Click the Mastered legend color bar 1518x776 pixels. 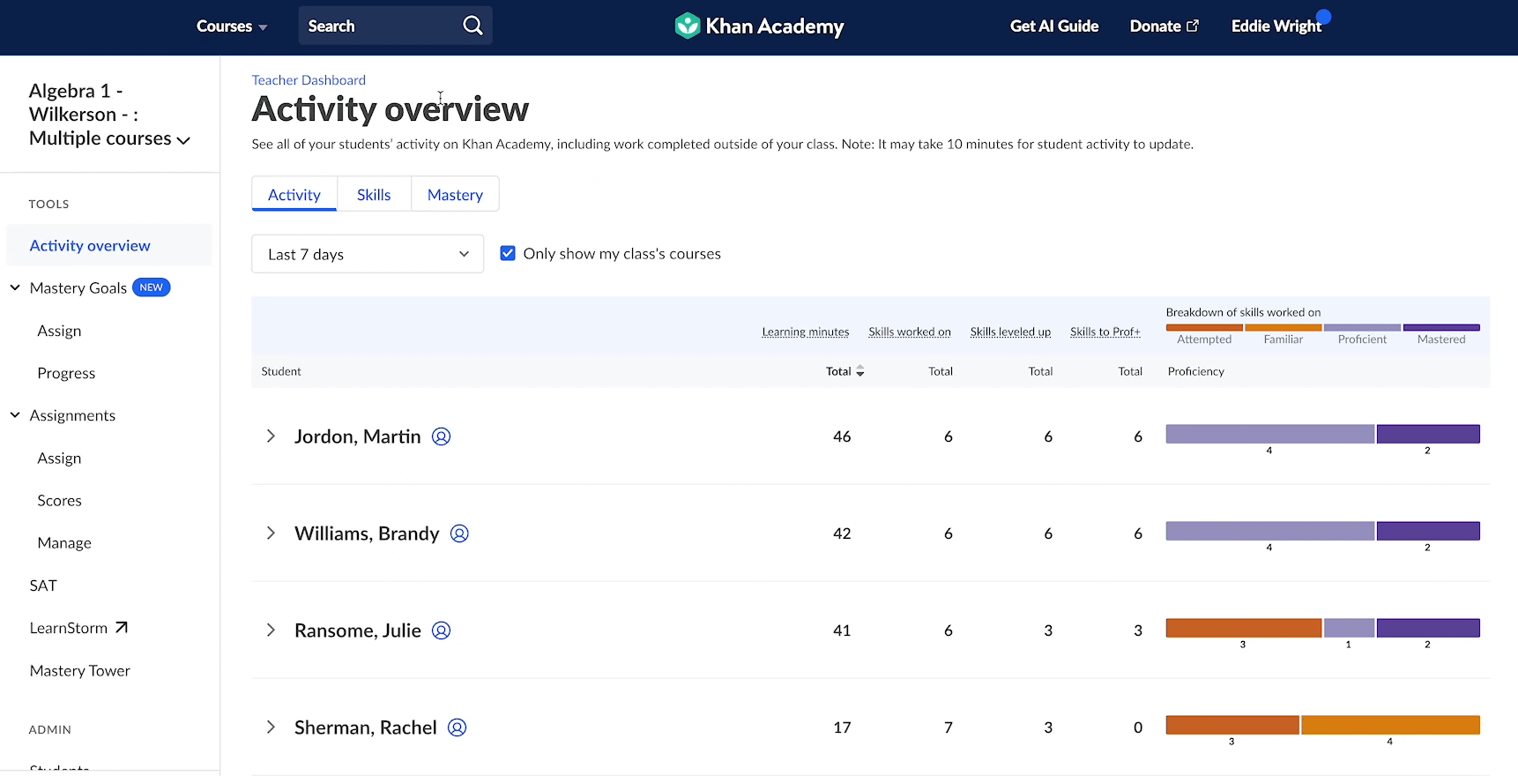(x=1441, y=328)
